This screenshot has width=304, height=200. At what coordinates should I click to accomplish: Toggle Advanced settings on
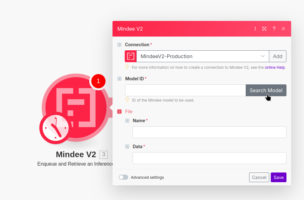click(123, 177)
